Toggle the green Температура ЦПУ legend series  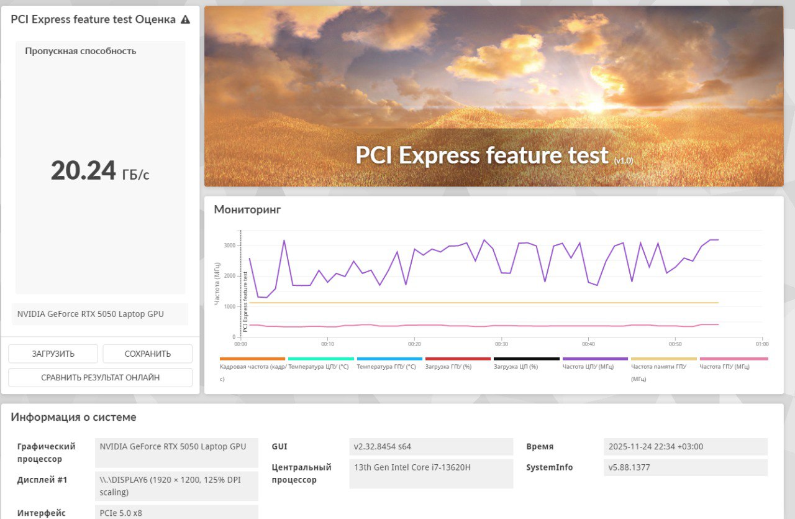coord(320,359)
